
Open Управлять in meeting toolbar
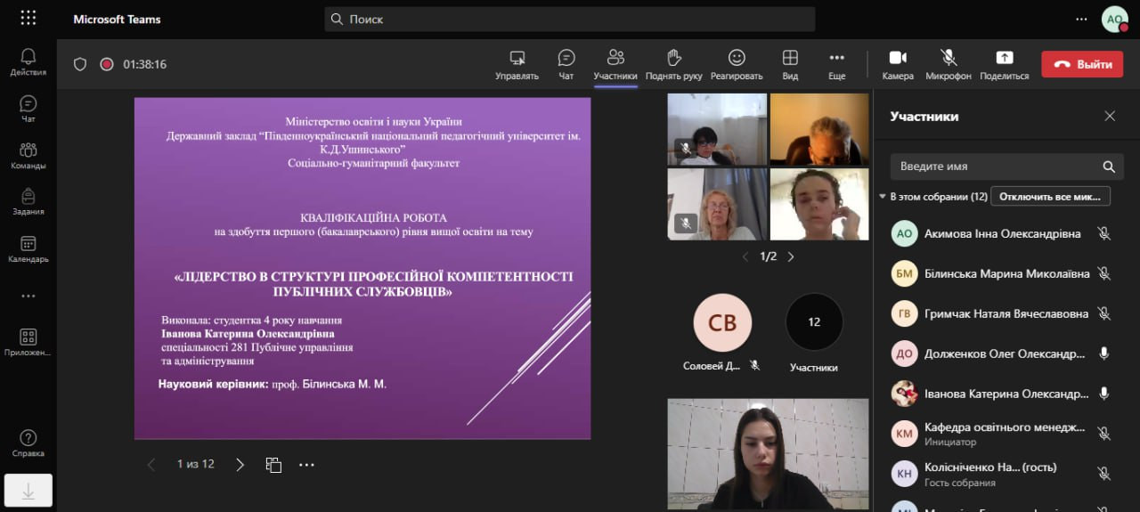[517, 59]
